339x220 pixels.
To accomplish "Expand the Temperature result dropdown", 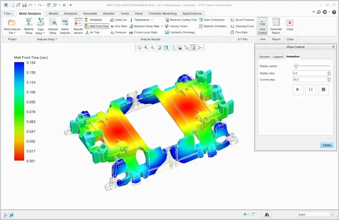I will (x=152, y=20).
